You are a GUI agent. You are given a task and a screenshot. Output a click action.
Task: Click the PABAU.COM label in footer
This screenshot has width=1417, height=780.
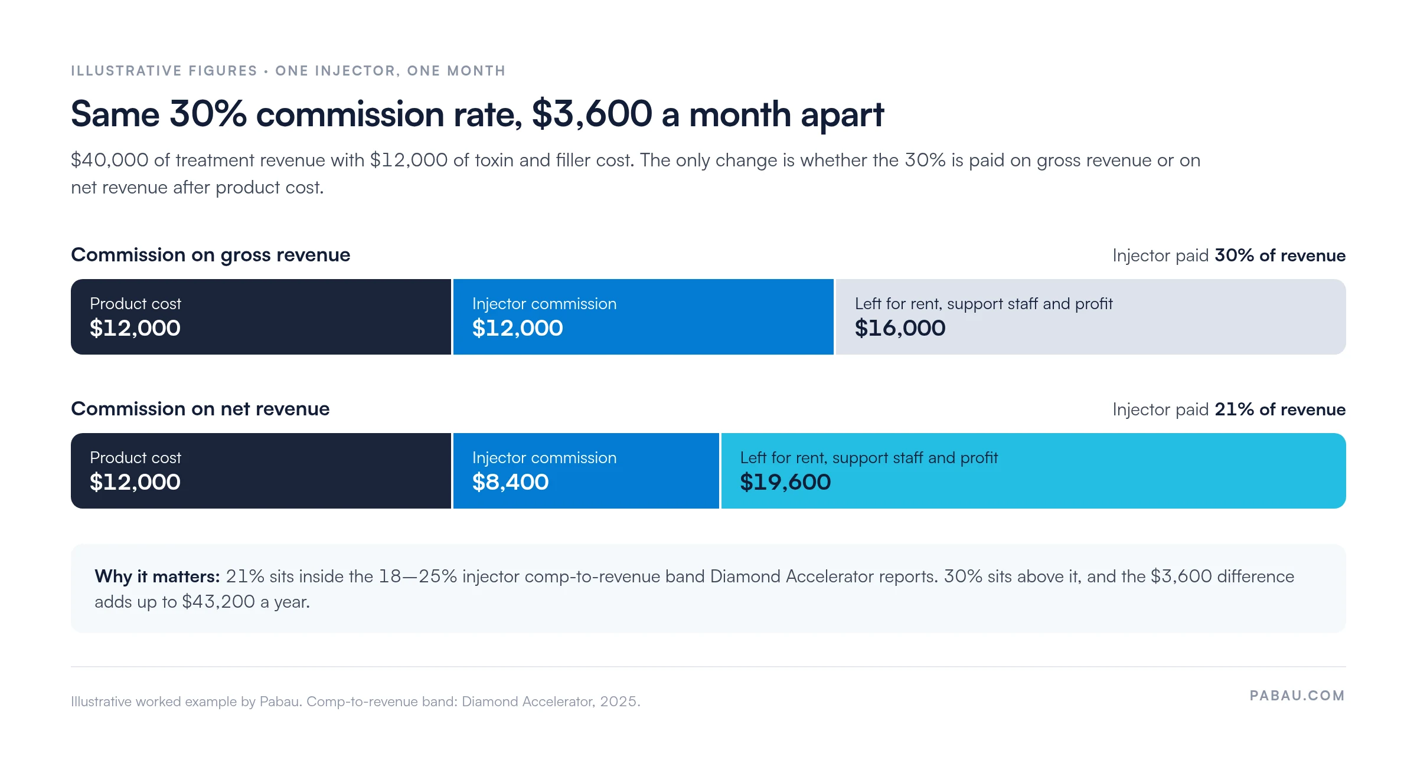coord(1297,696)
